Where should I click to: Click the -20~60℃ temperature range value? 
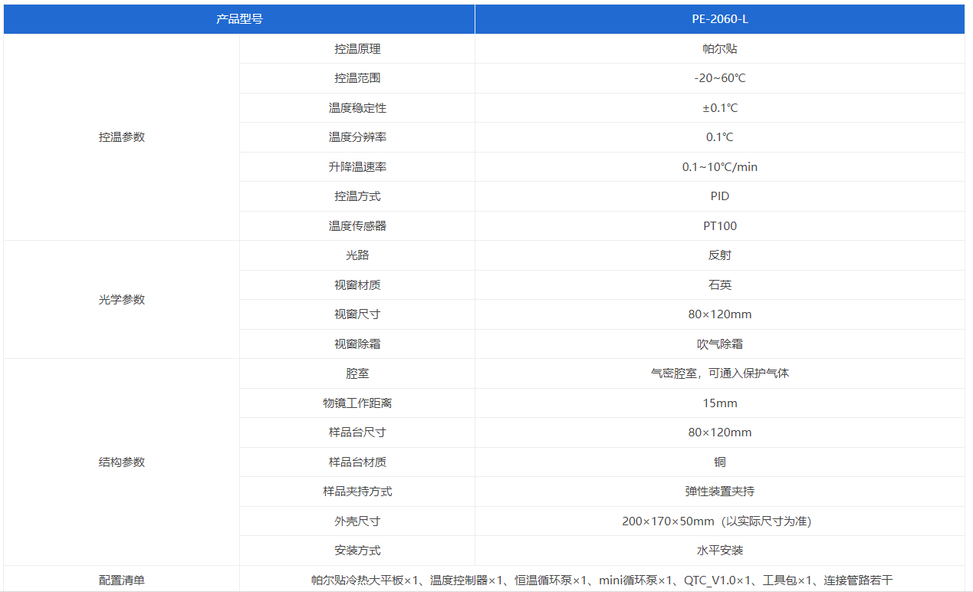719,78
